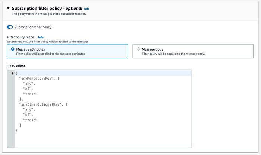Click the JSON editor gutter below line numbers
Screen dimensions: 261x155
tap(11, 111)
